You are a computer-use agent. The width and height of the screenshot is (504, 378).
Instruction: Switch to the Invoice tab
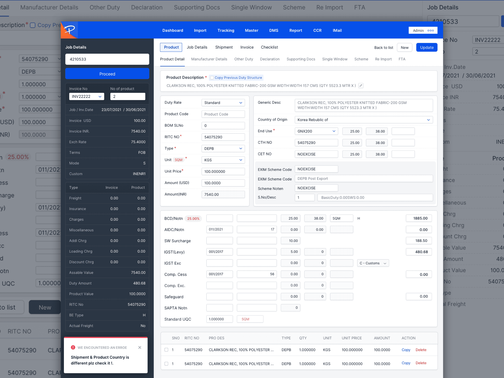[247, 47]
